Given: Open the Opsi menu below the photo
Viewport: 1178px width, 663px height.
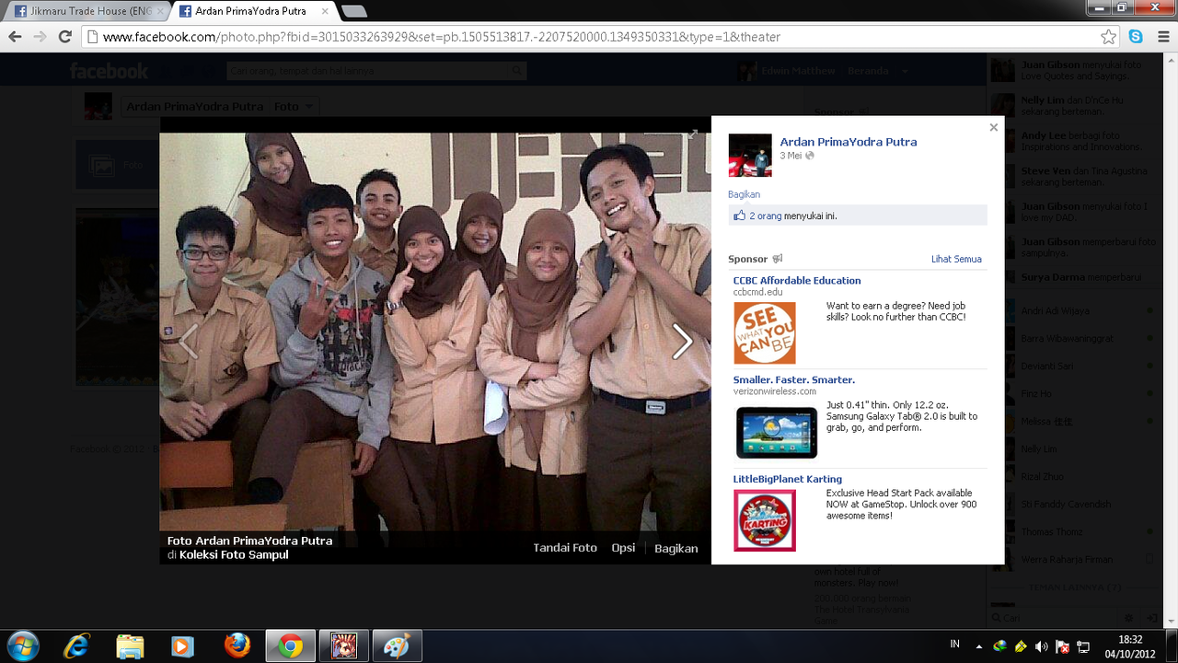Looking at the screenshot, I should tap(623, 548).
